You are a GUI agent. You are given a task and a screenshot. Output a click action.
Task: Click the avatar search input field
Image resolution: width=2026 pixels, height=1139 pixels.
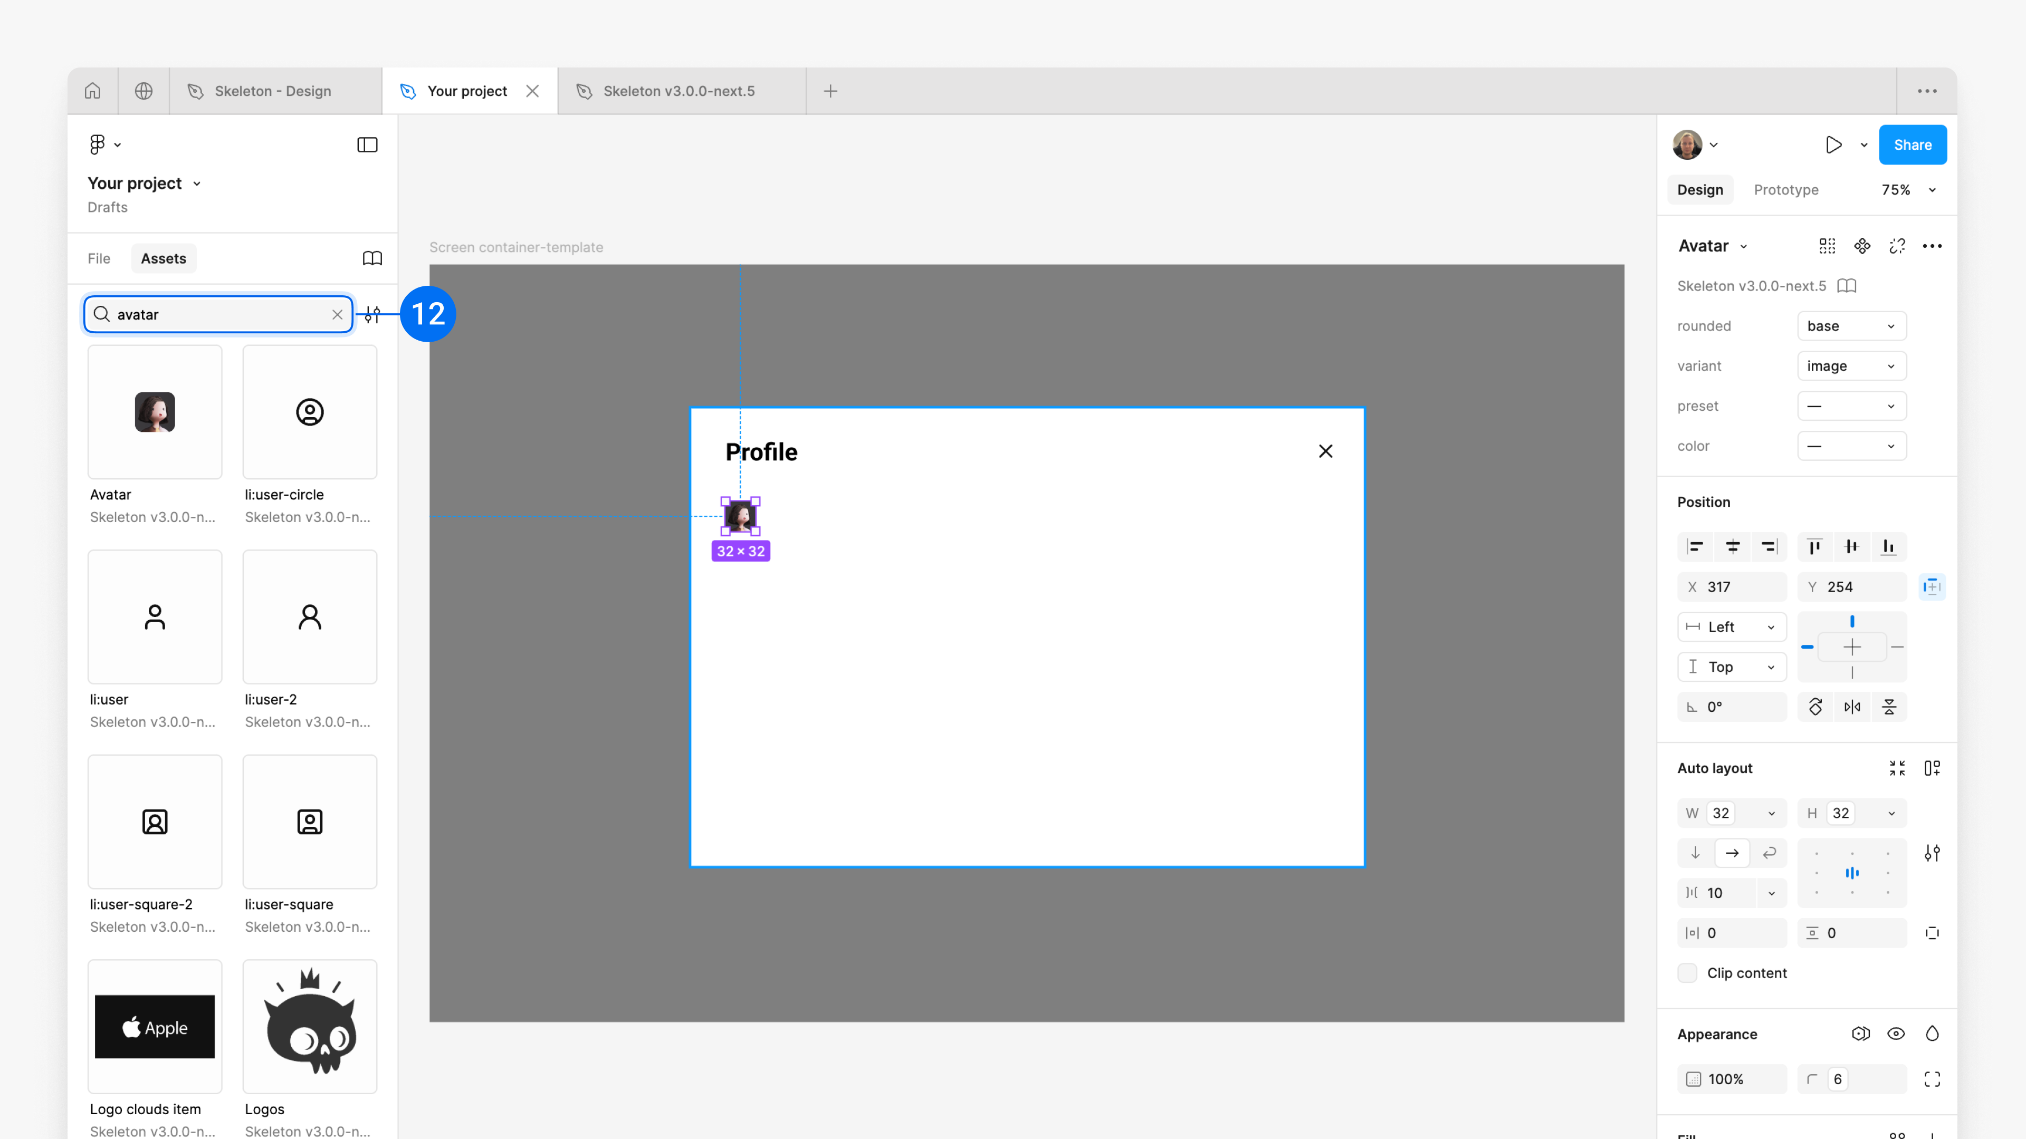(218, 314)
